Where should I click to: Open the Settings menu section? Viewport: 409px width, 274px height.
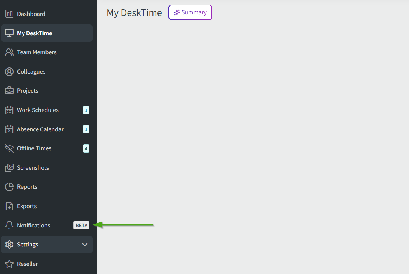[28, 245]
